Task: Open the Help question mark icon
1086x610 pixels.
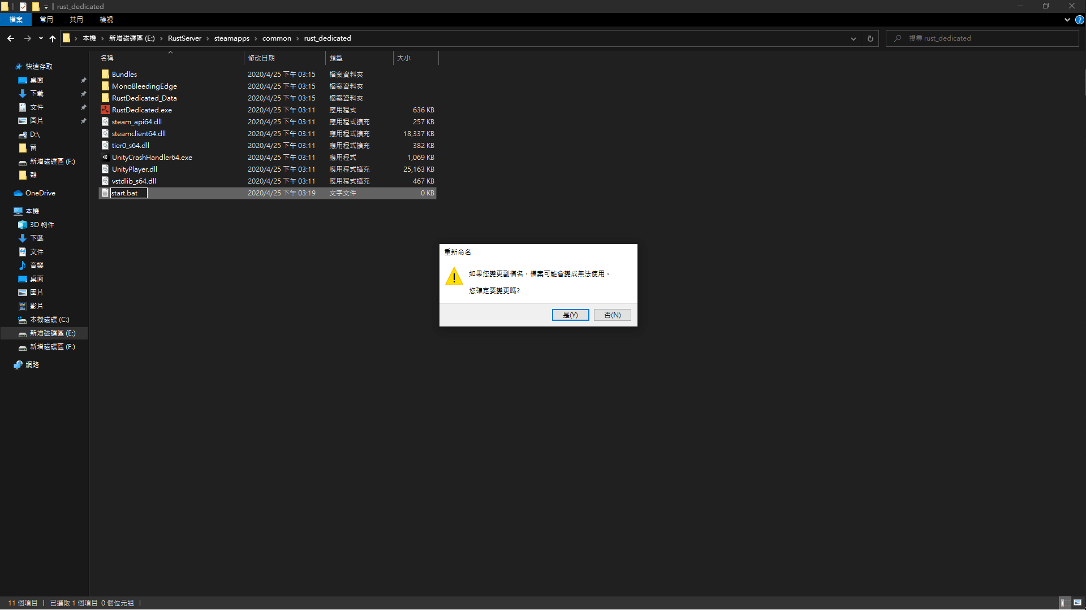Action: (1079, 20)
